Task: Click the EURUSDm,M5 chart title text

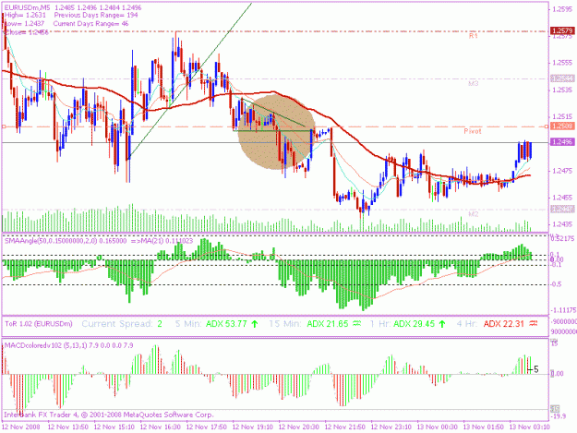Action: click(x=27, y=7)
